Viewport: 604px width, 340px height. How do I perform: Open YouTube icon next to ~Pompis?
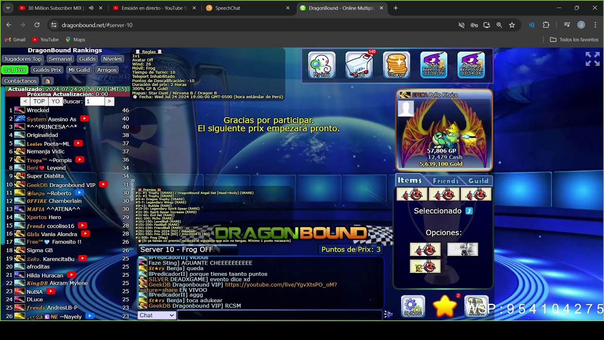pos(80,160)
